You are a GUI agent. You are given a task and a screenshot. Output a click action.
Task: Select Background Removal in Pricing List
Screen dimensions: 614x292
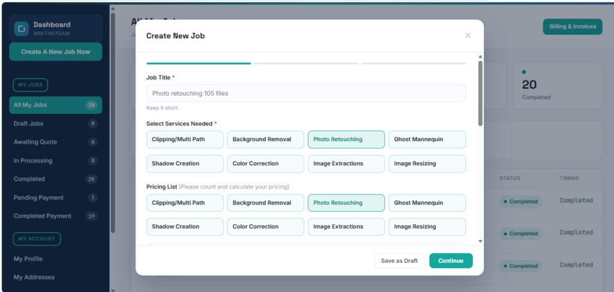pyautogui.click(x=266, y=203)
